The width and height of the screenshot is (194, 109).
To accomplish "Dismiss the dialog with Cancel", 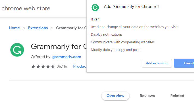I will coord(184,63).
